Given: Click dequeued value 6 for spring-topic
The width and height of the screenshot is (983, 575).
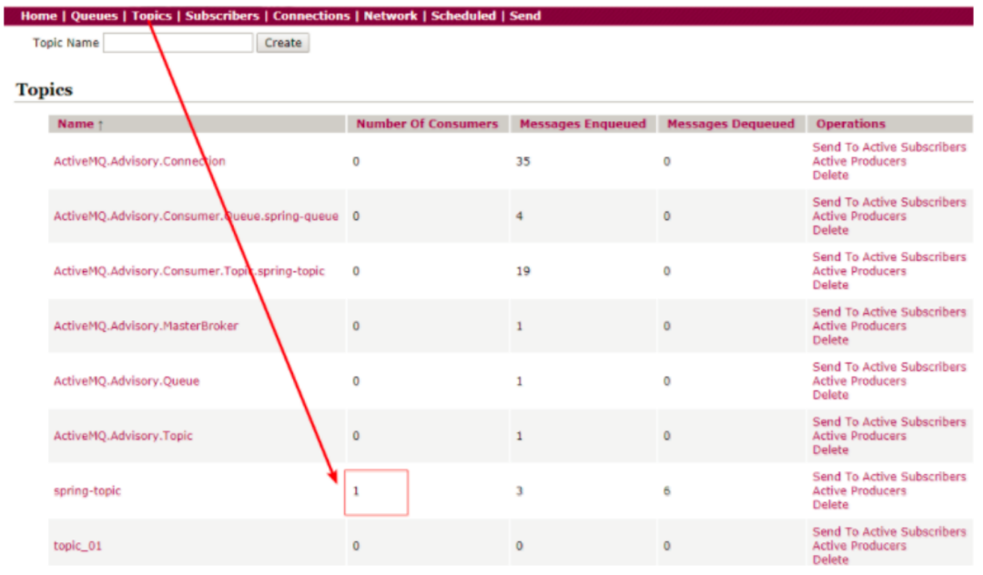Looking at the screenshot, I should (x=666, y=491).
